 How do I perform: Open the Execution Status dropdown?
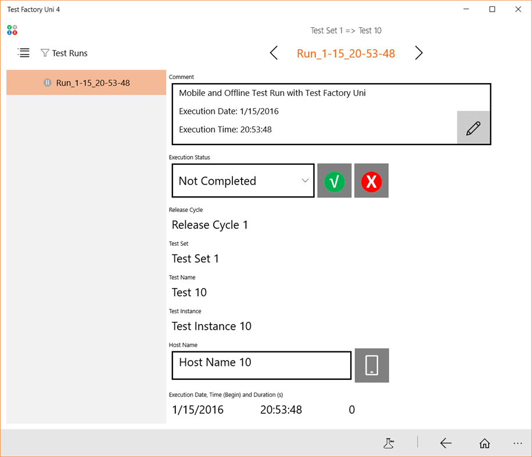coord(243,181)
